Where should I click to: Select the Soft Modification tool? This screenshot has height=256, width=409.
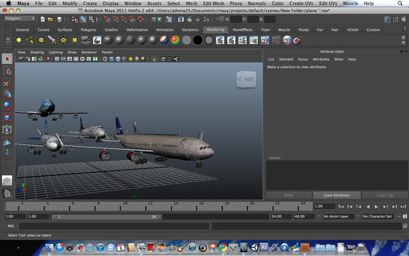(7, 141)
